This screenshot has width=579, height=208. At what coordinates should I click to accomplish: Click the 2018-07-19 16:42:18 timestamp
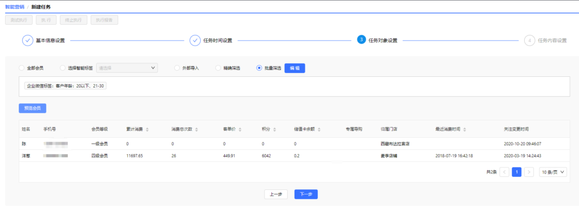pyautogui.click(x=454, y=156)
